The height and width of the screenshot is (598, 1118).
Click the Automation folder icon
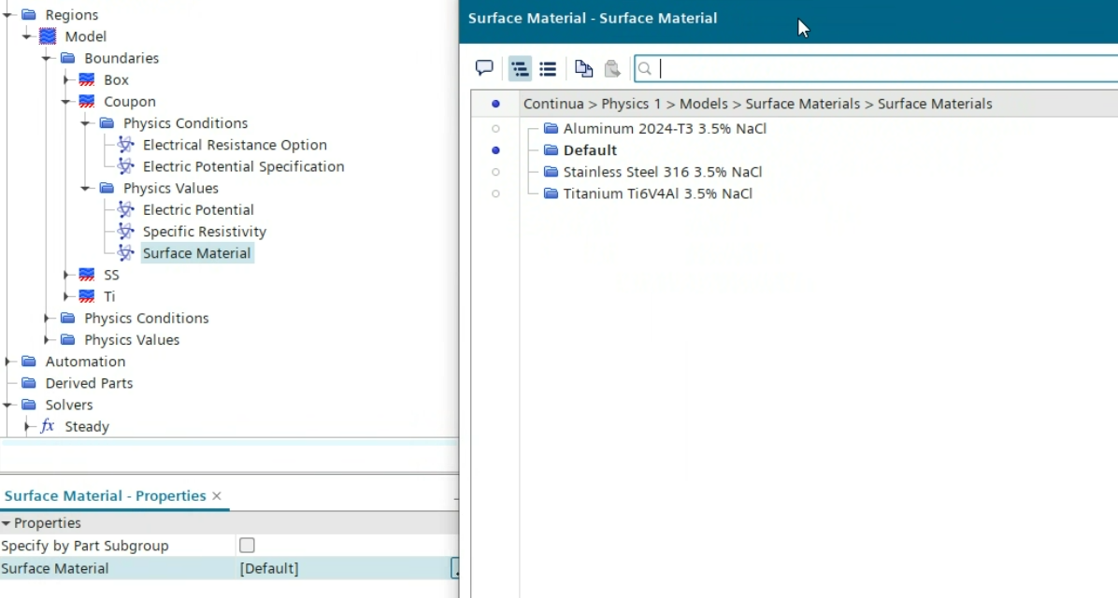[x=29, y=362]
